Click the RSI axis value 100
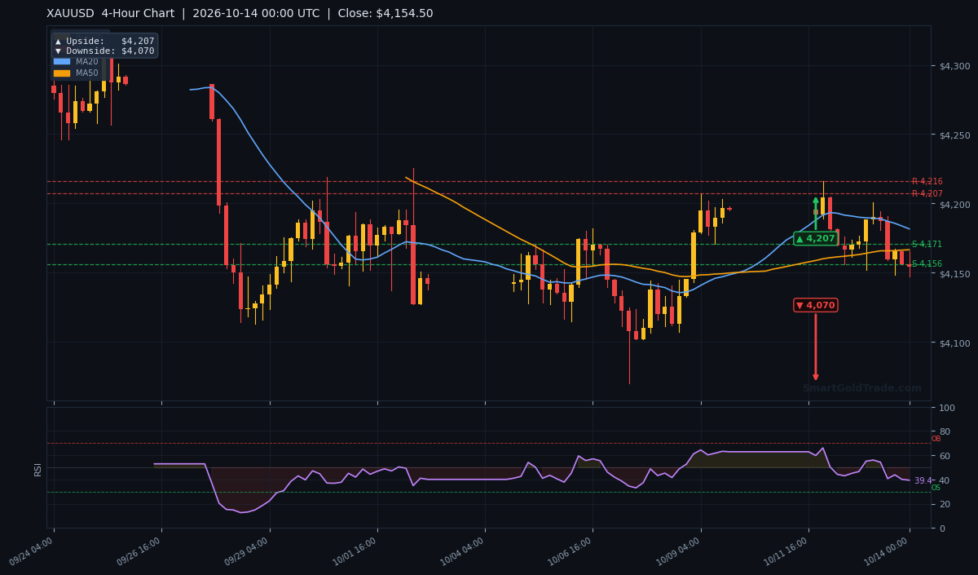 [947, 408]
